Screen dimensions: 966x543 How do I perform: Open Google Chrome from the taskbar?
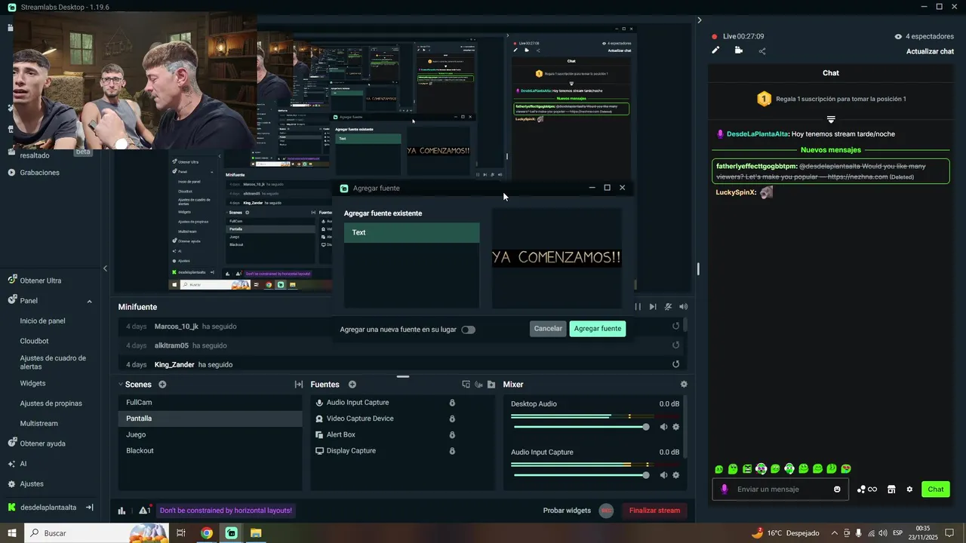207,533
